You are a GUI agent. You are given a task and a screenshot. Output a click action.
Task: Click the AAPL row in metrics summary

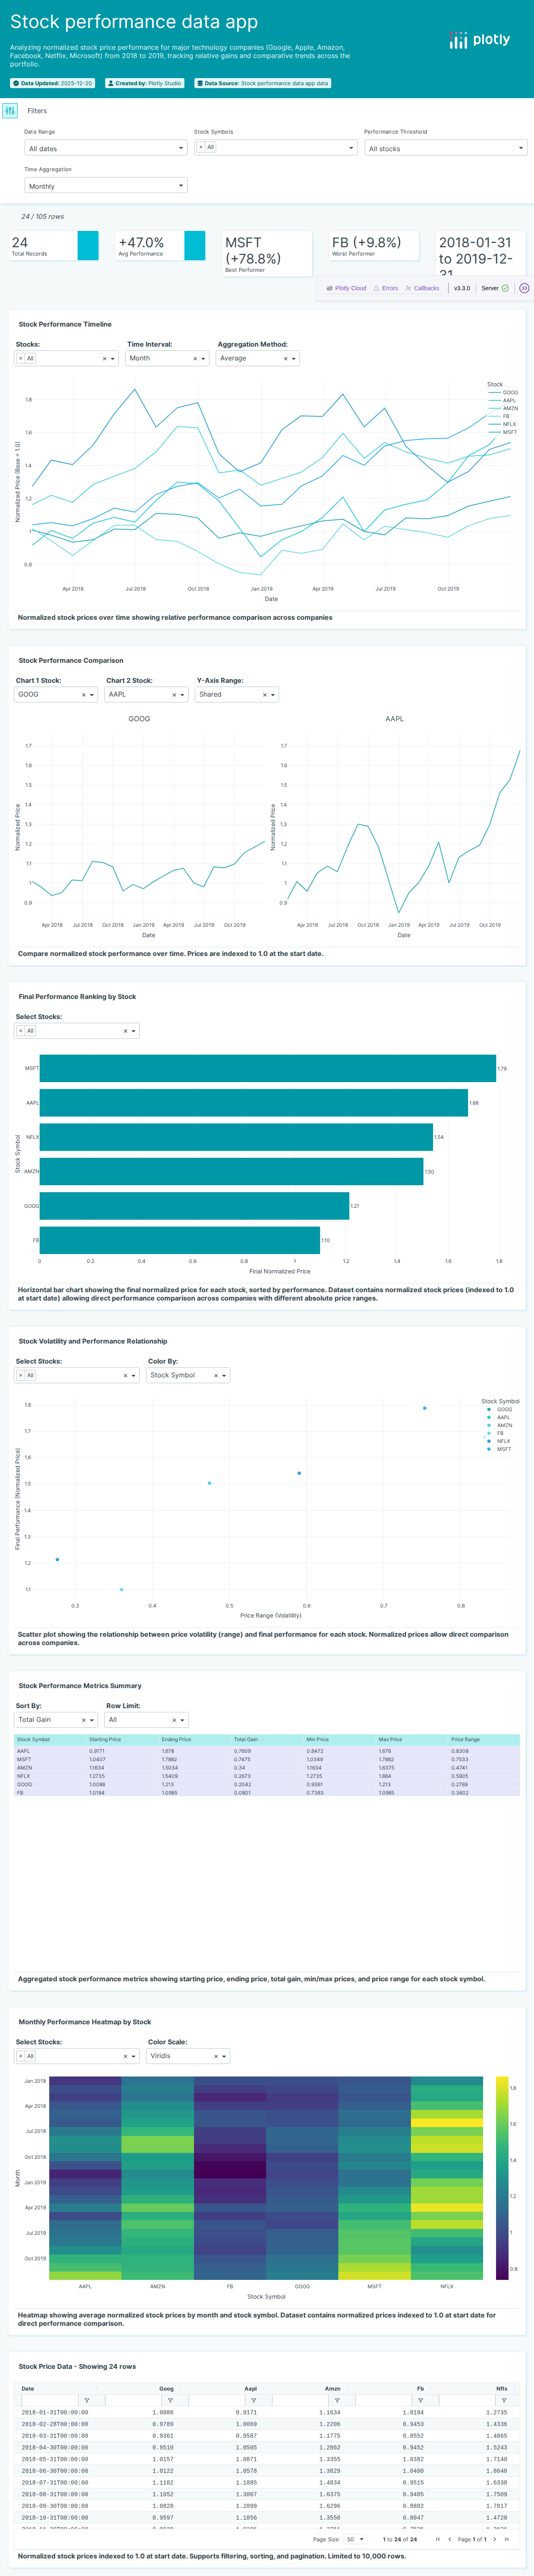click(x=267, y=1751)
